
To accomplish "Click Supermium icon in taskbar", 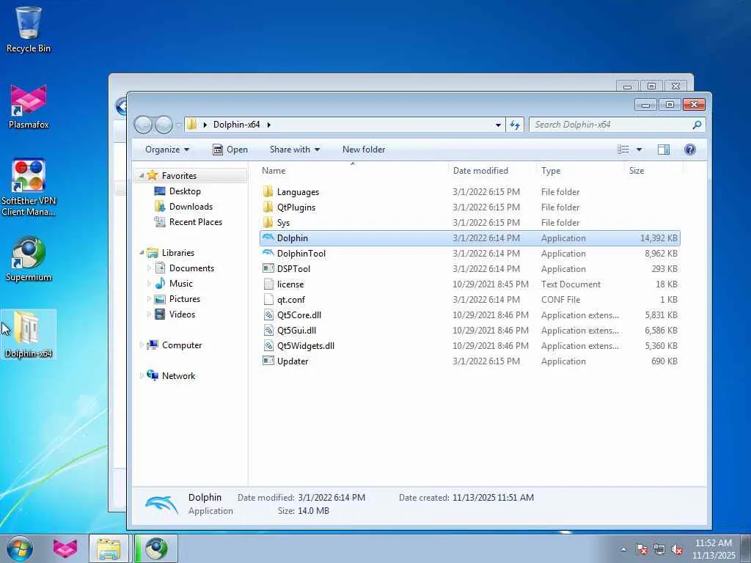I will point(156,548).
